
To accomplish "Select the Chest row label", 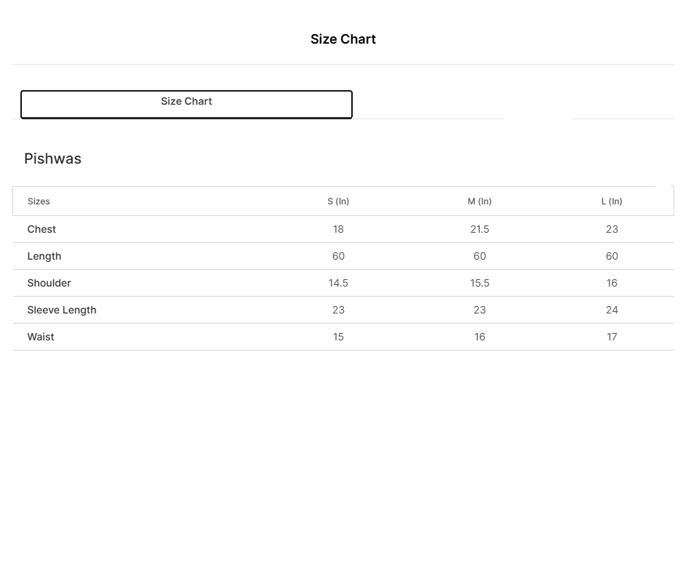I will (41, 229).
